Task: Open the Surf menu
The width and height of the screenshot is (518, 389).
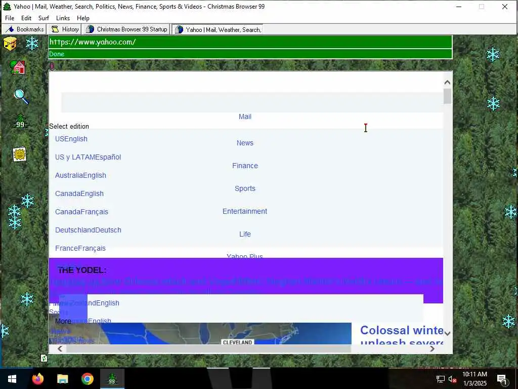Action: coord(44,18)
